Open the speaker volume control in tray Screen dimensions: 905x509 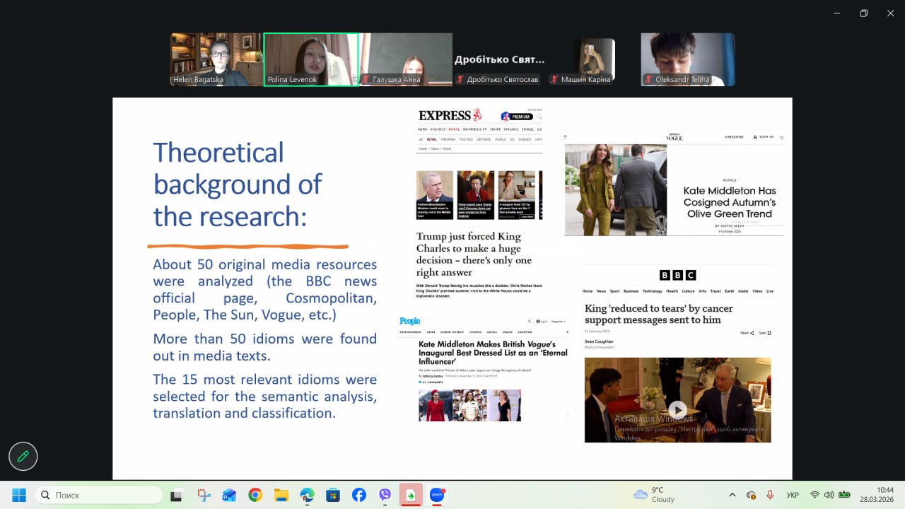point(829,495)
